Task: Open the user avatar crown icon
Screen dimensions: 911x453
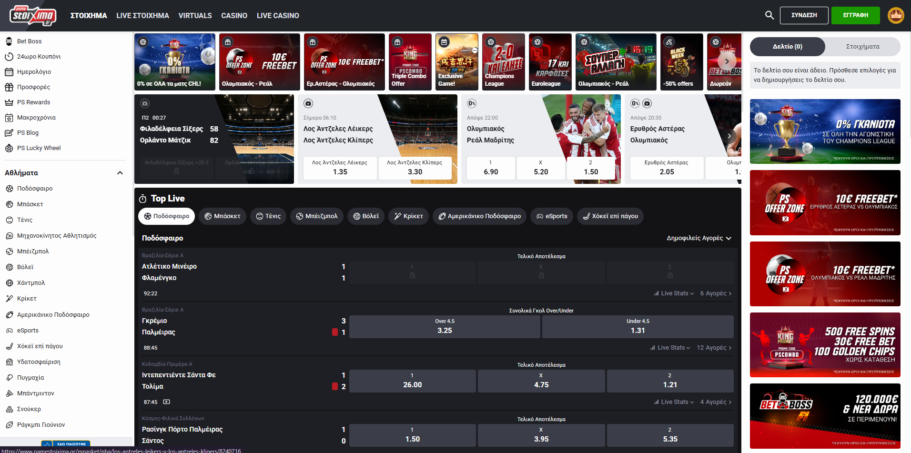Action: 896,15
